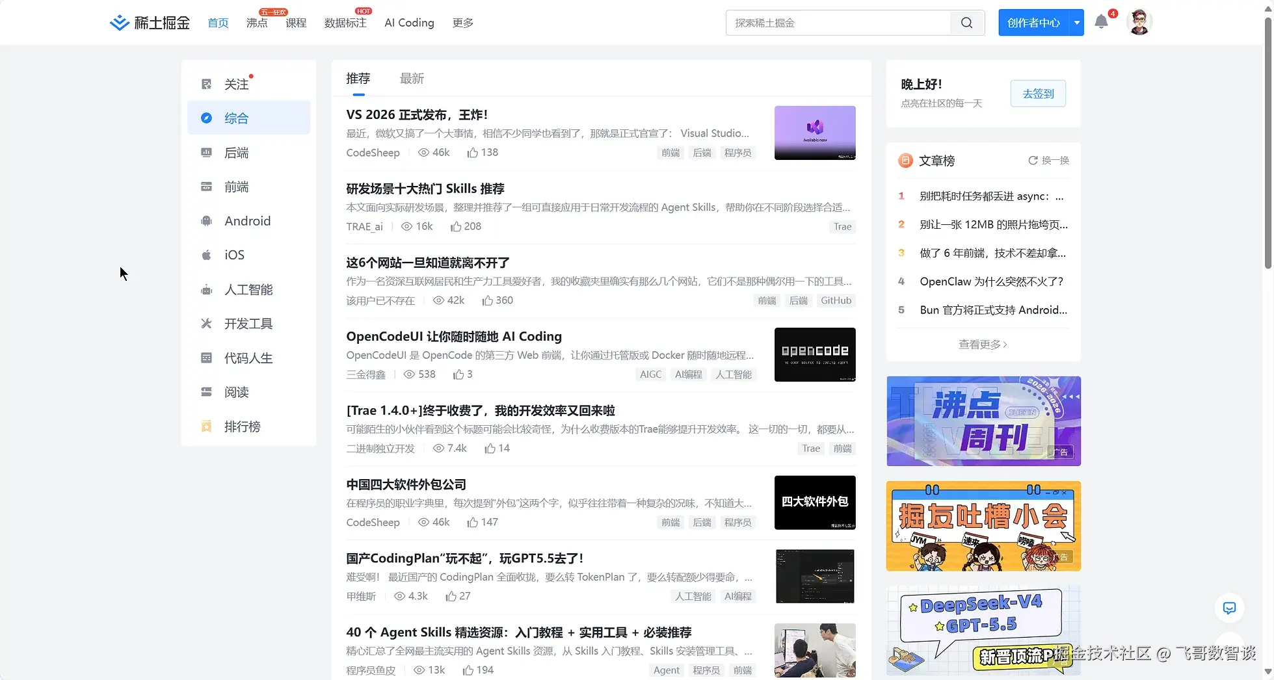Open ranked article 别把耗时任务都丢进 async
1274x680 pixels.
992,196
